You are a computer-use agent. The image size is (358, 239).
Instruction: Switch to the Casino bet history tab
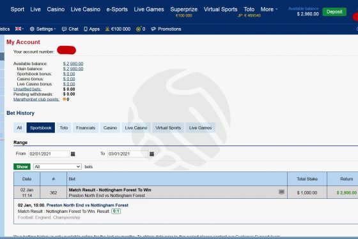(110, 127)
